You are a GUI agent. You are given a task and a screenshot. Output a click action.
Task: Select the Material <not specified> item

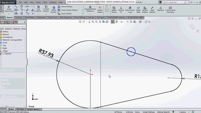click(x=13, y=40)
